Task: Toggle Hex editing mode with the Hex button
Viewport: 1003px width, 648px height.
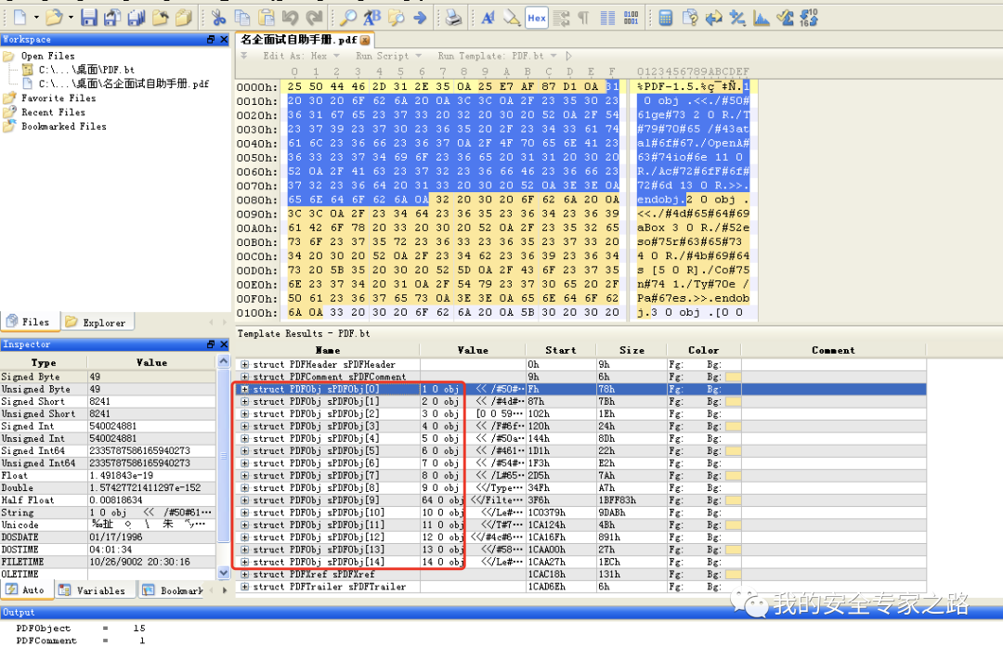Action: [x=537, y=17]
